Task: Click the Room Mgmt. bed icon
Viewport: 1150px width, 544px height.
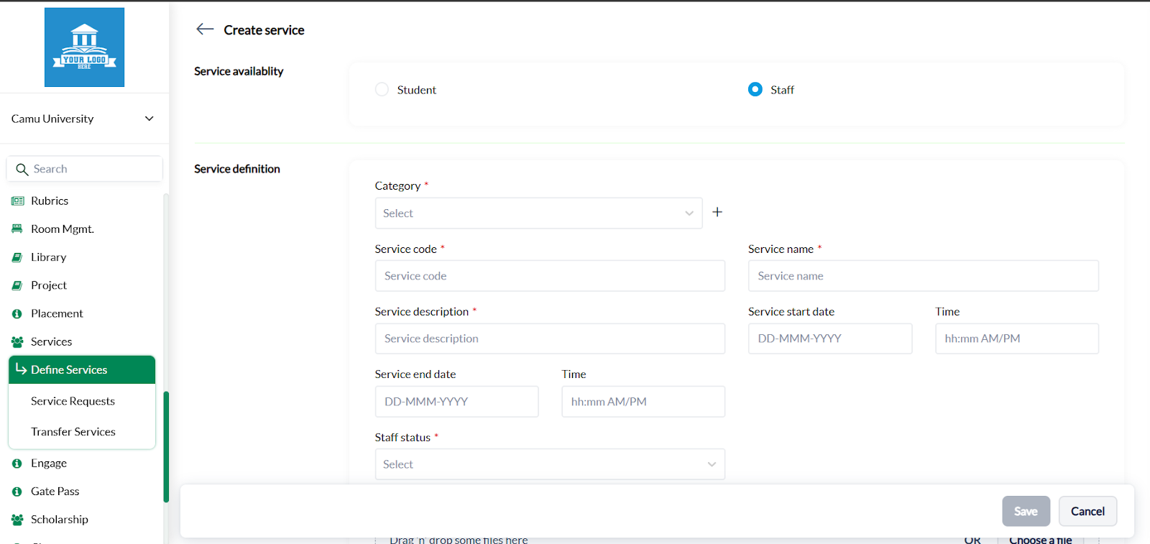Action: pyautogui.click(x=17, y=229)
